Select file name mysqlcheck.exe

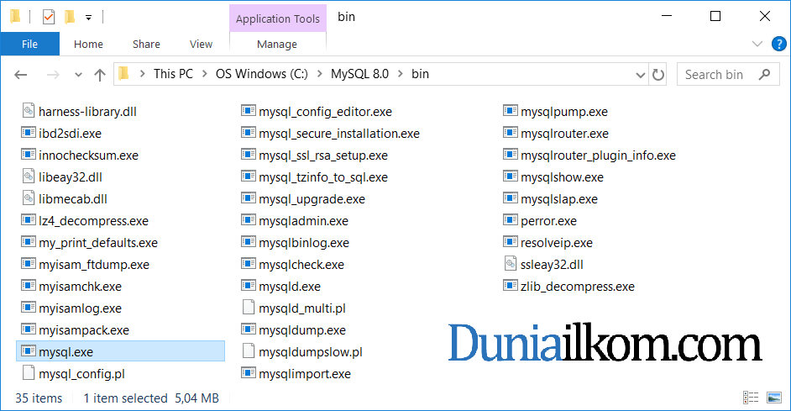[x=301, y=265]
